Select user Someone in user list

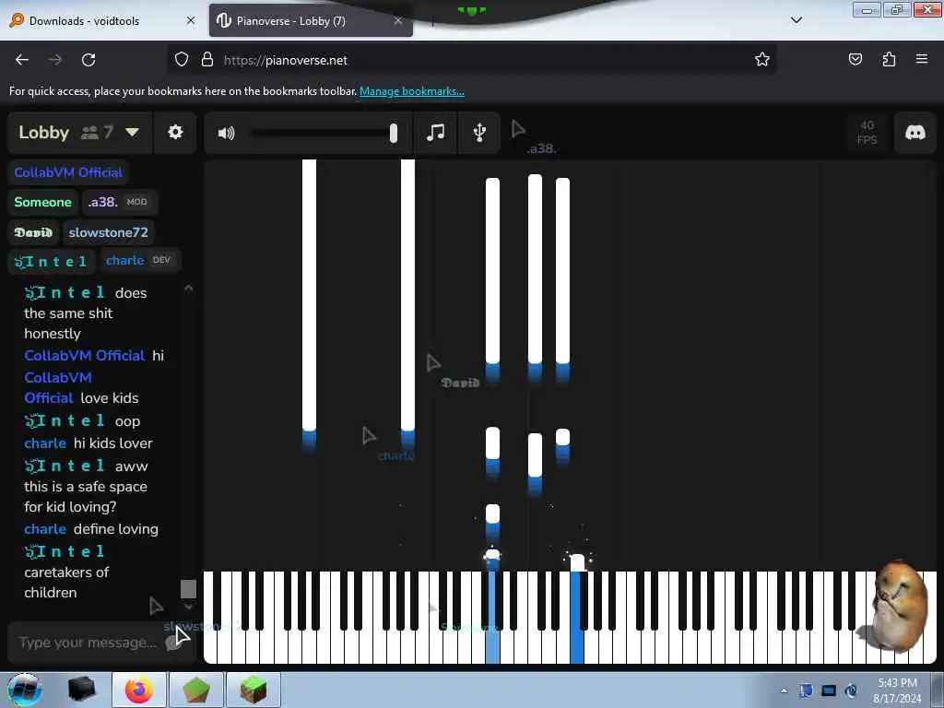pyautogui.click(x=42, y=202)
